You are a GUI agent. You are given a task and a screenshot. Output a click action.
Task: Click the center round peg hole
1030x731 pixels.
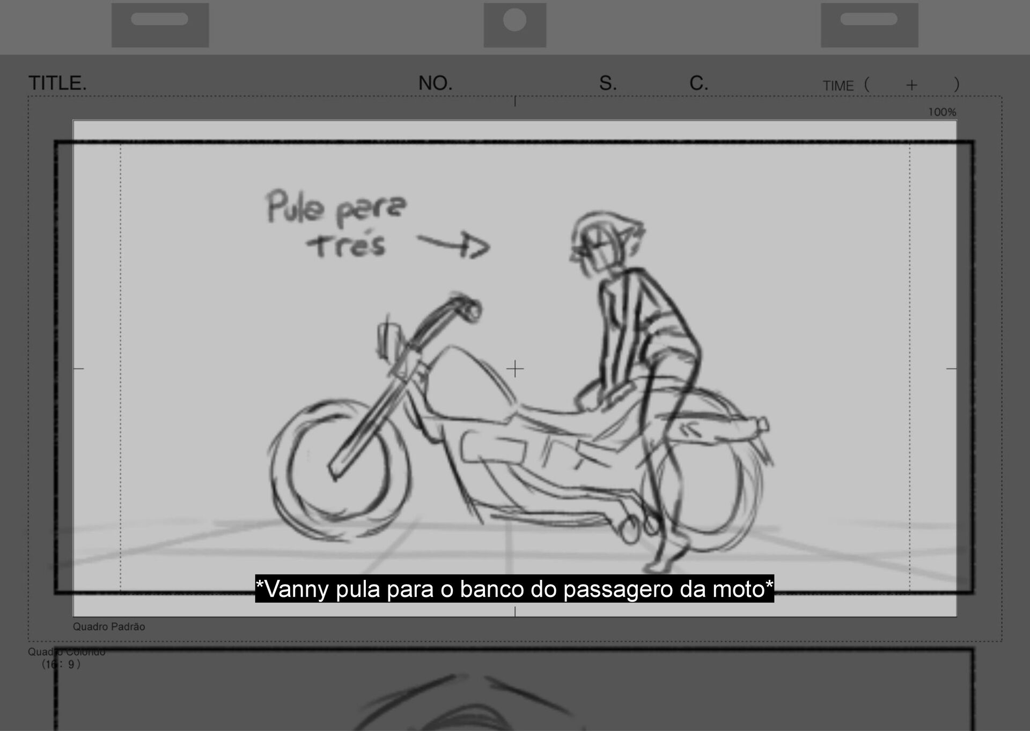(514, 20)
